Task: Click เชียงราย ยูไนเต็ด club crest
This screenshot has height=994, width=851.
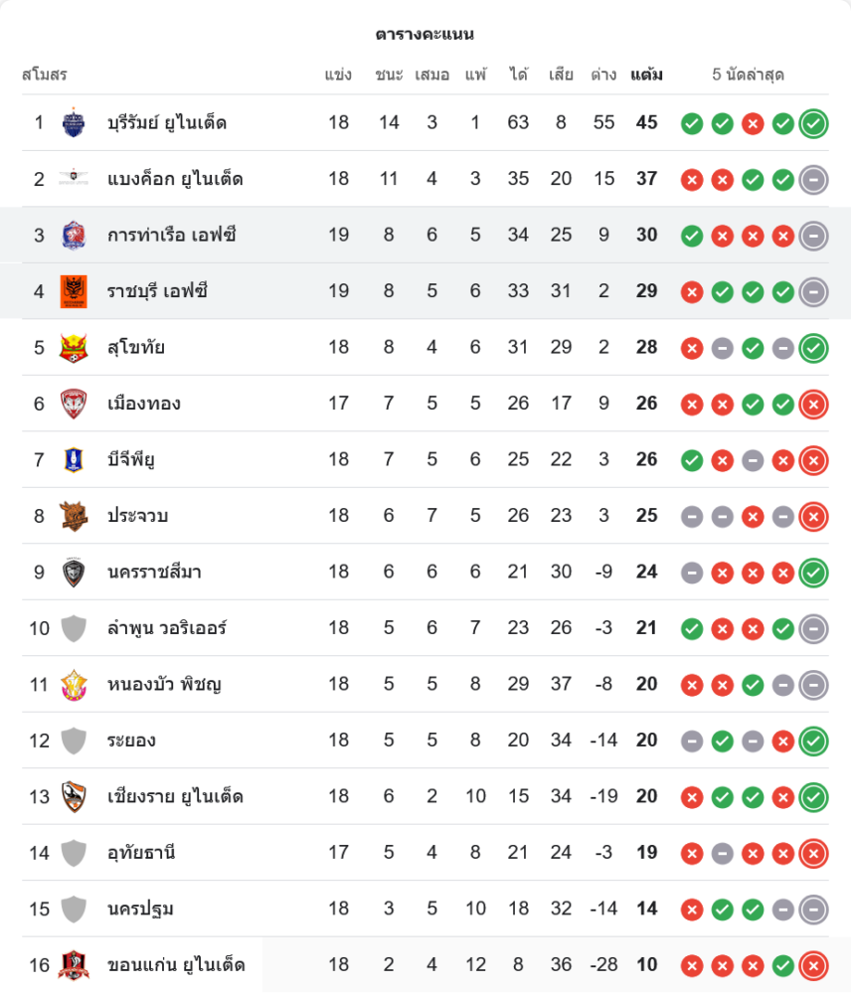Action: point(74,796)
